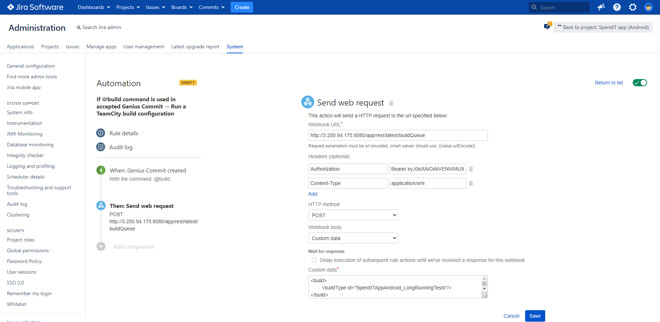Switch to the User management tab

coord(144,47)
